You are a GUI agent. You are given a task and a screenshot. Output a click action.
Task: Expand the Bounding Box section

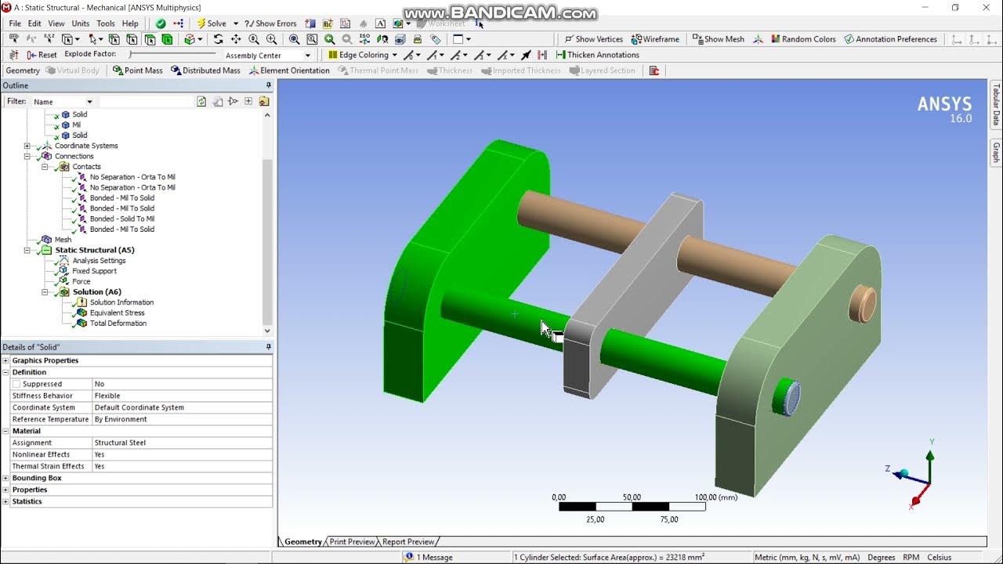point(6,478)
